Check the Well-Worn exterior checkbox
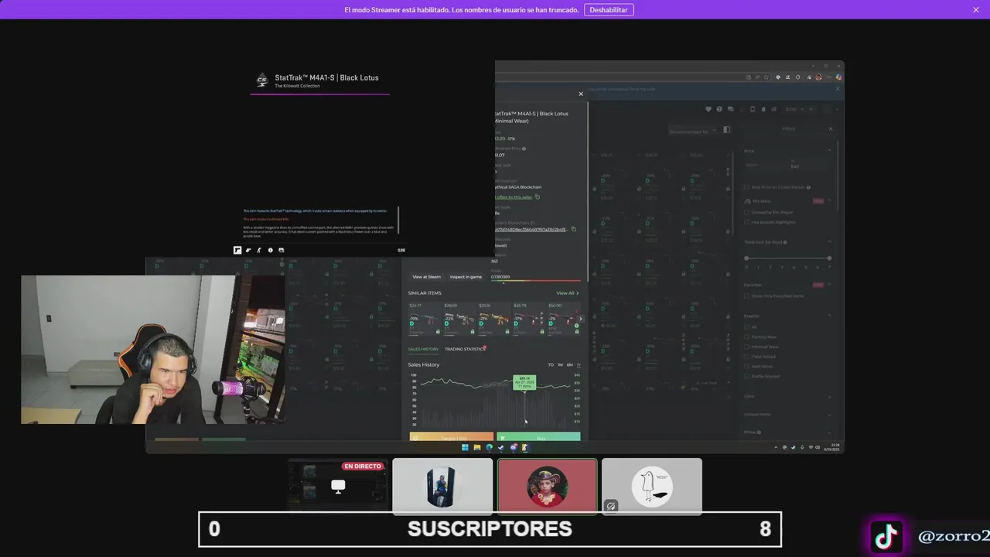Screen dimensions: 990x557 [747, 367]
